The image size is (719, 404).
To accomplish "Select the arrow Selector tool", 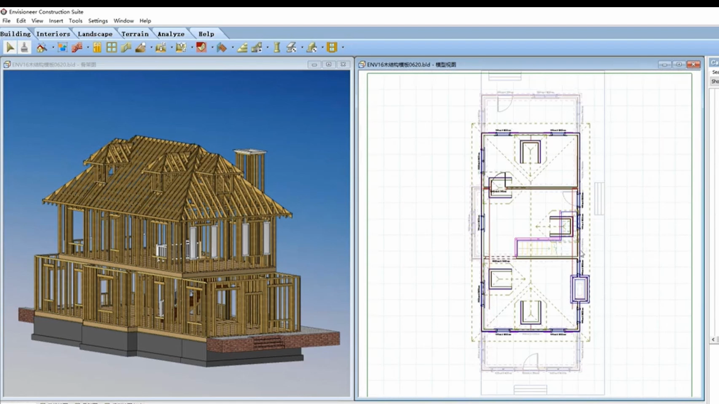I will [x=10, y=47].
